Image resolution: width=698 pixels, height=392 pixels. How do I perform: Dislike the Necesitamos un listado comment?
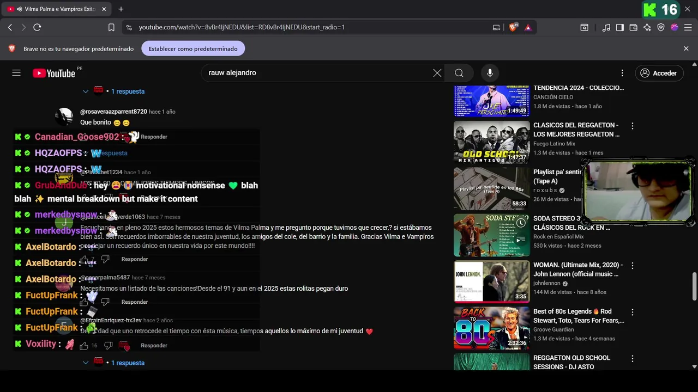click(x=105, y=302)
